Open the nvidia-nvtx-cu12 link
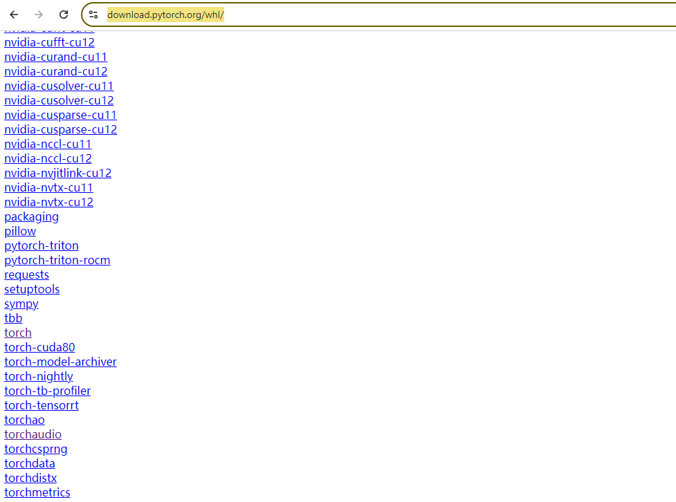This screenshot has height=502, width=676. coord(48,202)
